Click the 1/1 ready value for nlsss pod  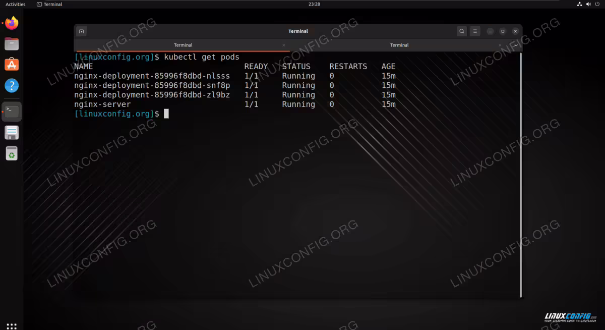251,76
